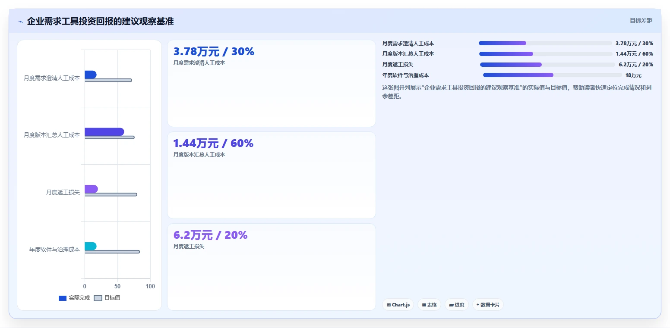Click purple actual bar for 月度返工损失
The height and width of the screenshot is (328, 670).
[91, 189]
